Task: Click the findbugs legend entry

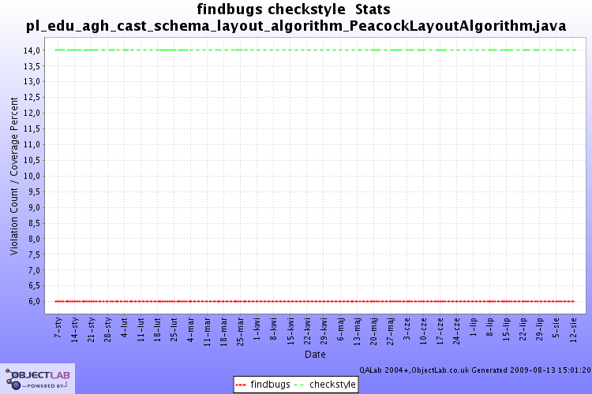Action: pos(263,385)
